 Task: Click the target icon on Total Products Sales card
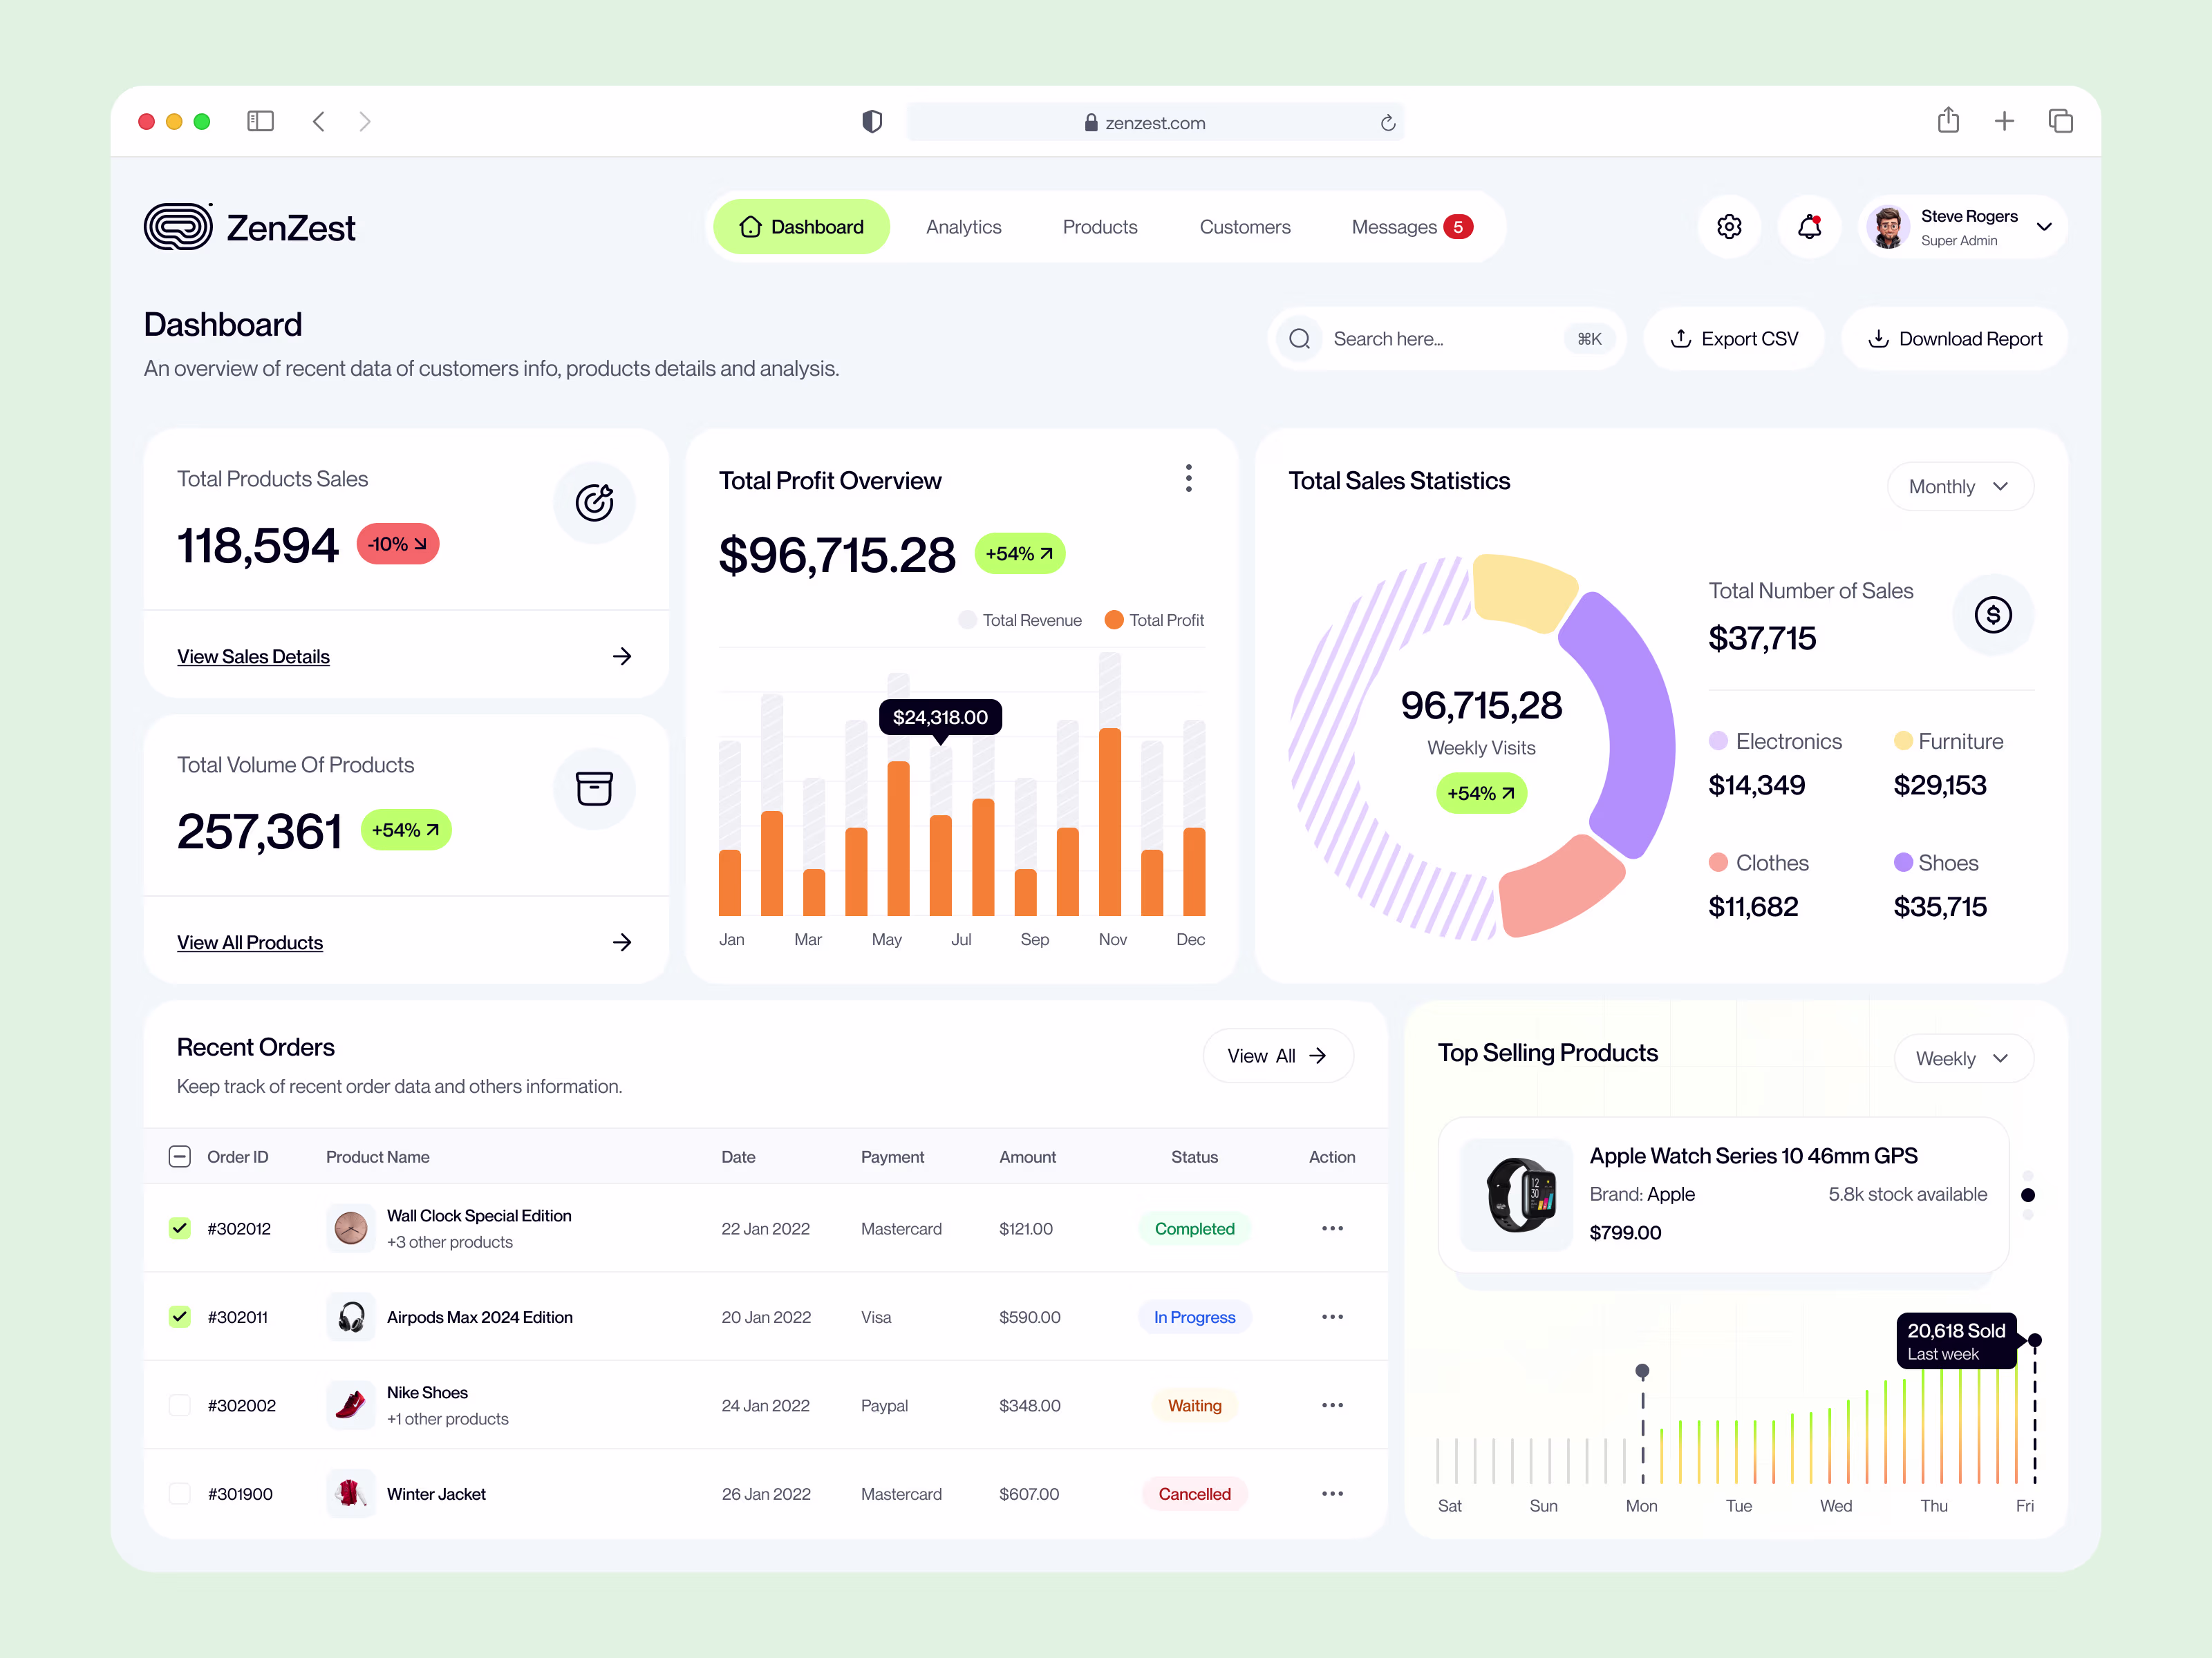[594, 503]
